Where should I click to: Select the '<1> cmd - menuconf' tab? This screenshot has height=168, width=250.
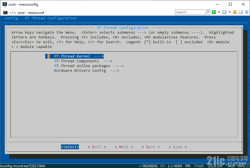click(x=24, y=13)
